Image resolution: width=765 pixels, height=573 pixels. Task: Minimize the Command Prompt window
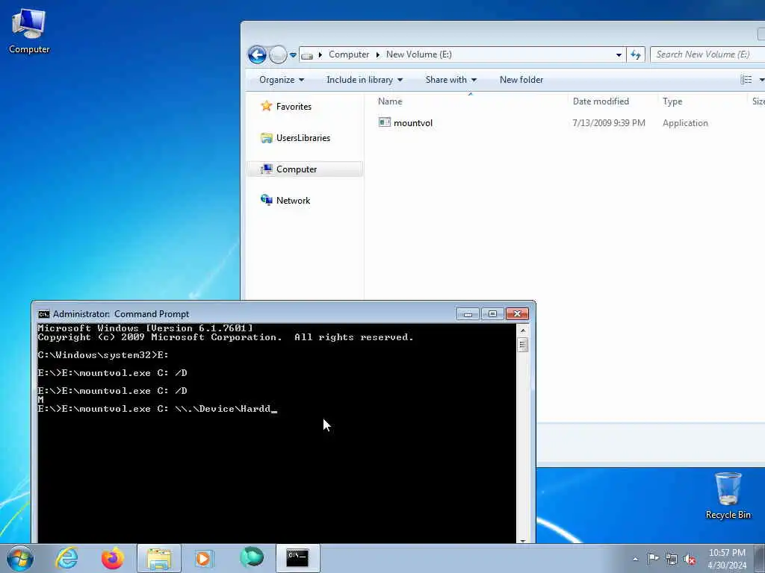point(468,314)
